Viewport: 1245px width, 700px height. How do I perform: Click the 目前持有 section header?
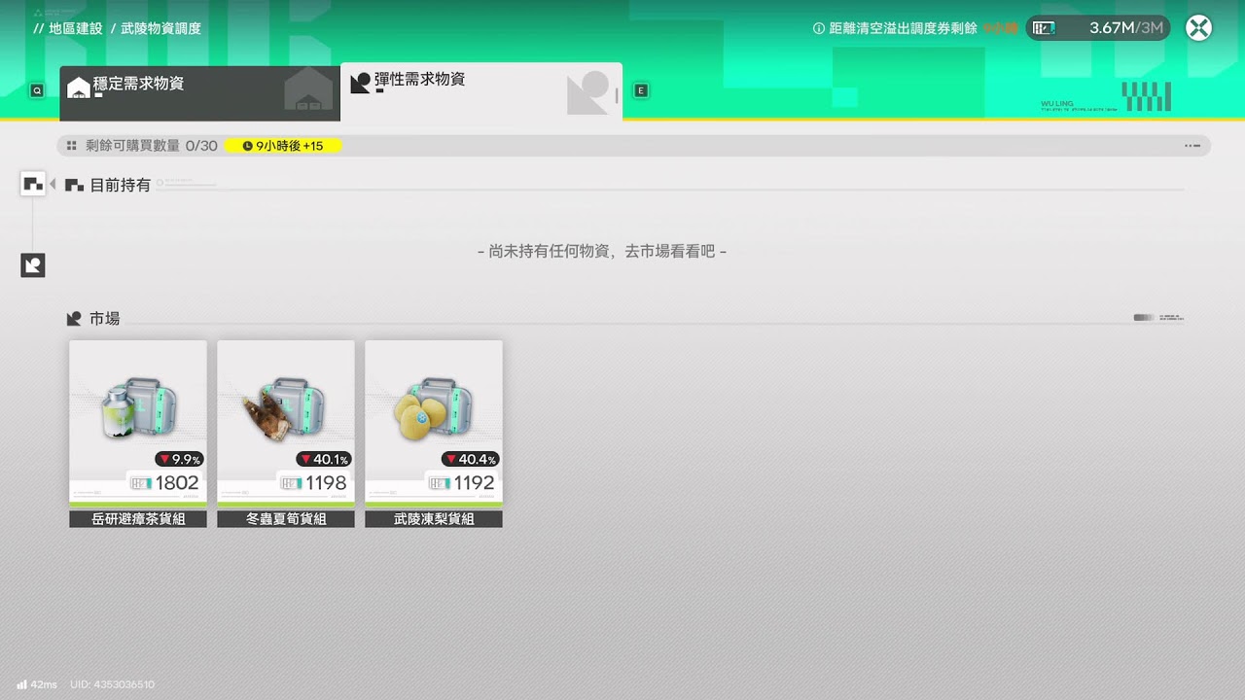109,185
